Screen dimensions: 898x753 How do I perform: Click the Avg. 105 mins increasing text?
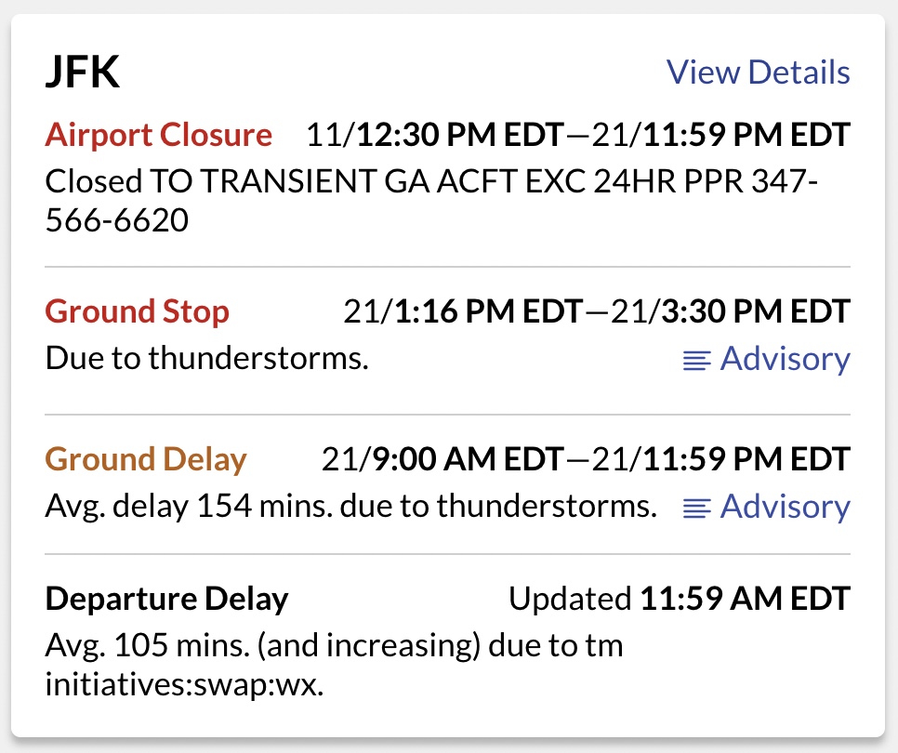tap(334, 646)
